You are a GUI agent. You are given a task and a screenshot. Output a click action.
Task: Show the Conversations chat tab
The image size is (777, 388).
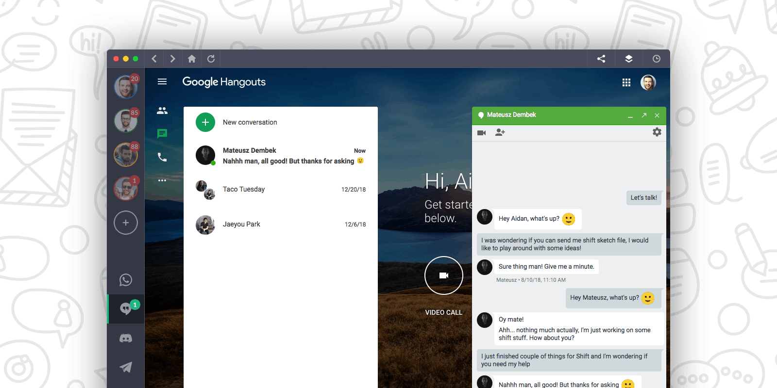tap(162, 133)
